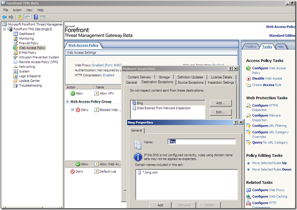Click Move Selected Rules Down
Screen dimensions: 297x210
click(x=272, y=169)
